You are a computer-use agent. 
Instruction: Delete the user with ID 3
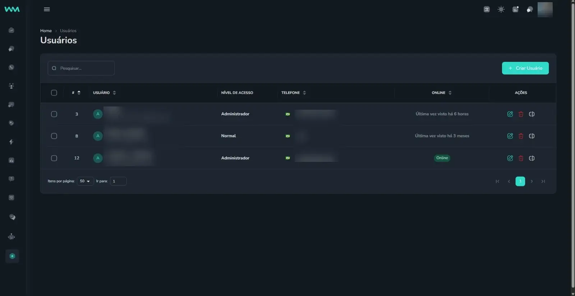(x=521, y=114)
